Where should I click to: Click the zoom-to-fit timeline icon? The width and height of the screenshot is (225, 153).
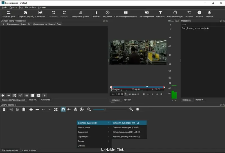138,109
